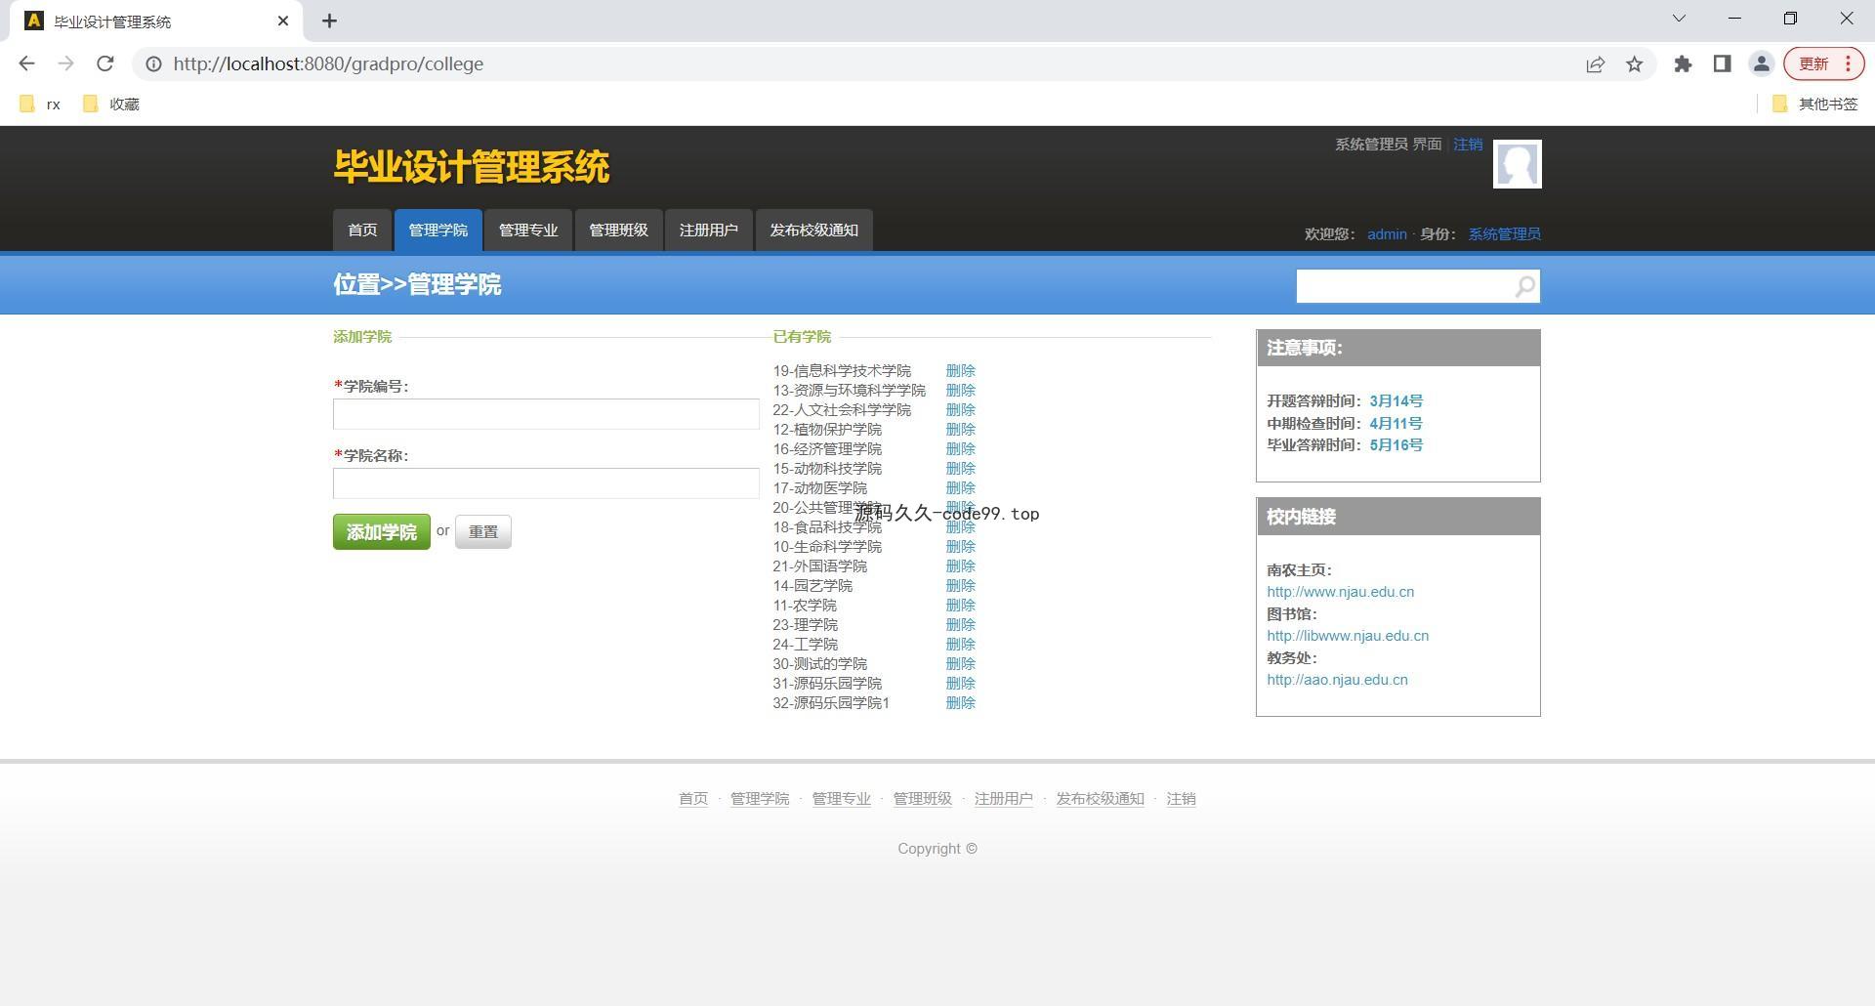
Task: Go back with the browser back arrow
Action: coord(26,63)
